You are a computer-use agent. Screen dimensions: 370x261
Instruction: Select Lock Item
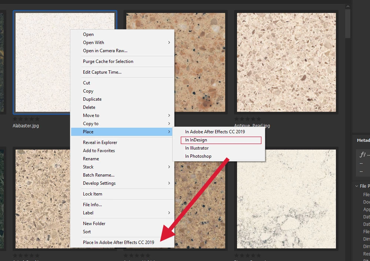click(122, 194)
